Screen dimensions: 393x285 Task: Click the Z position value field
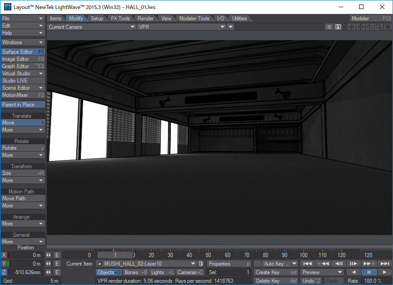pos(25,272)
